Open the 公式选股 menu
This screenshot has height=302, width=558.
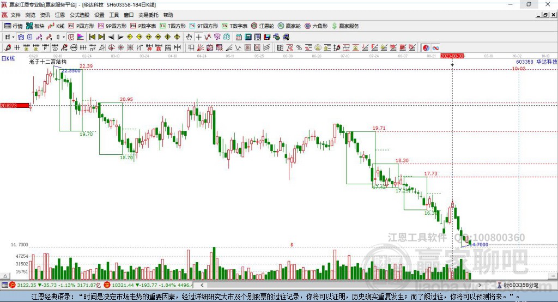pos(80,15)
